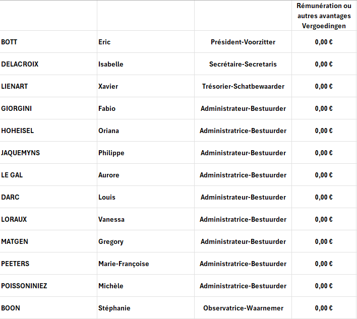The height and width of the screenshot is (319, 357).
Task: Select the Observatrice-Waarnemer role cell
Action: (x=243, y=308)
